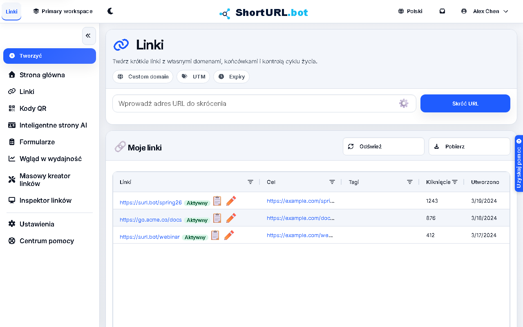Open Kody QR in sidebar

click(x=49, y=108)
